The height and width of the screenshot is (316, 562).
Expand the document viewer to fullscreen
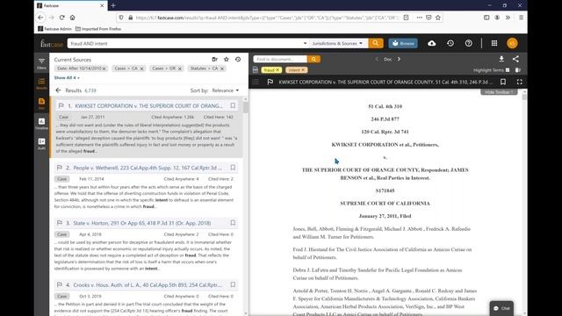click(519, 82)
